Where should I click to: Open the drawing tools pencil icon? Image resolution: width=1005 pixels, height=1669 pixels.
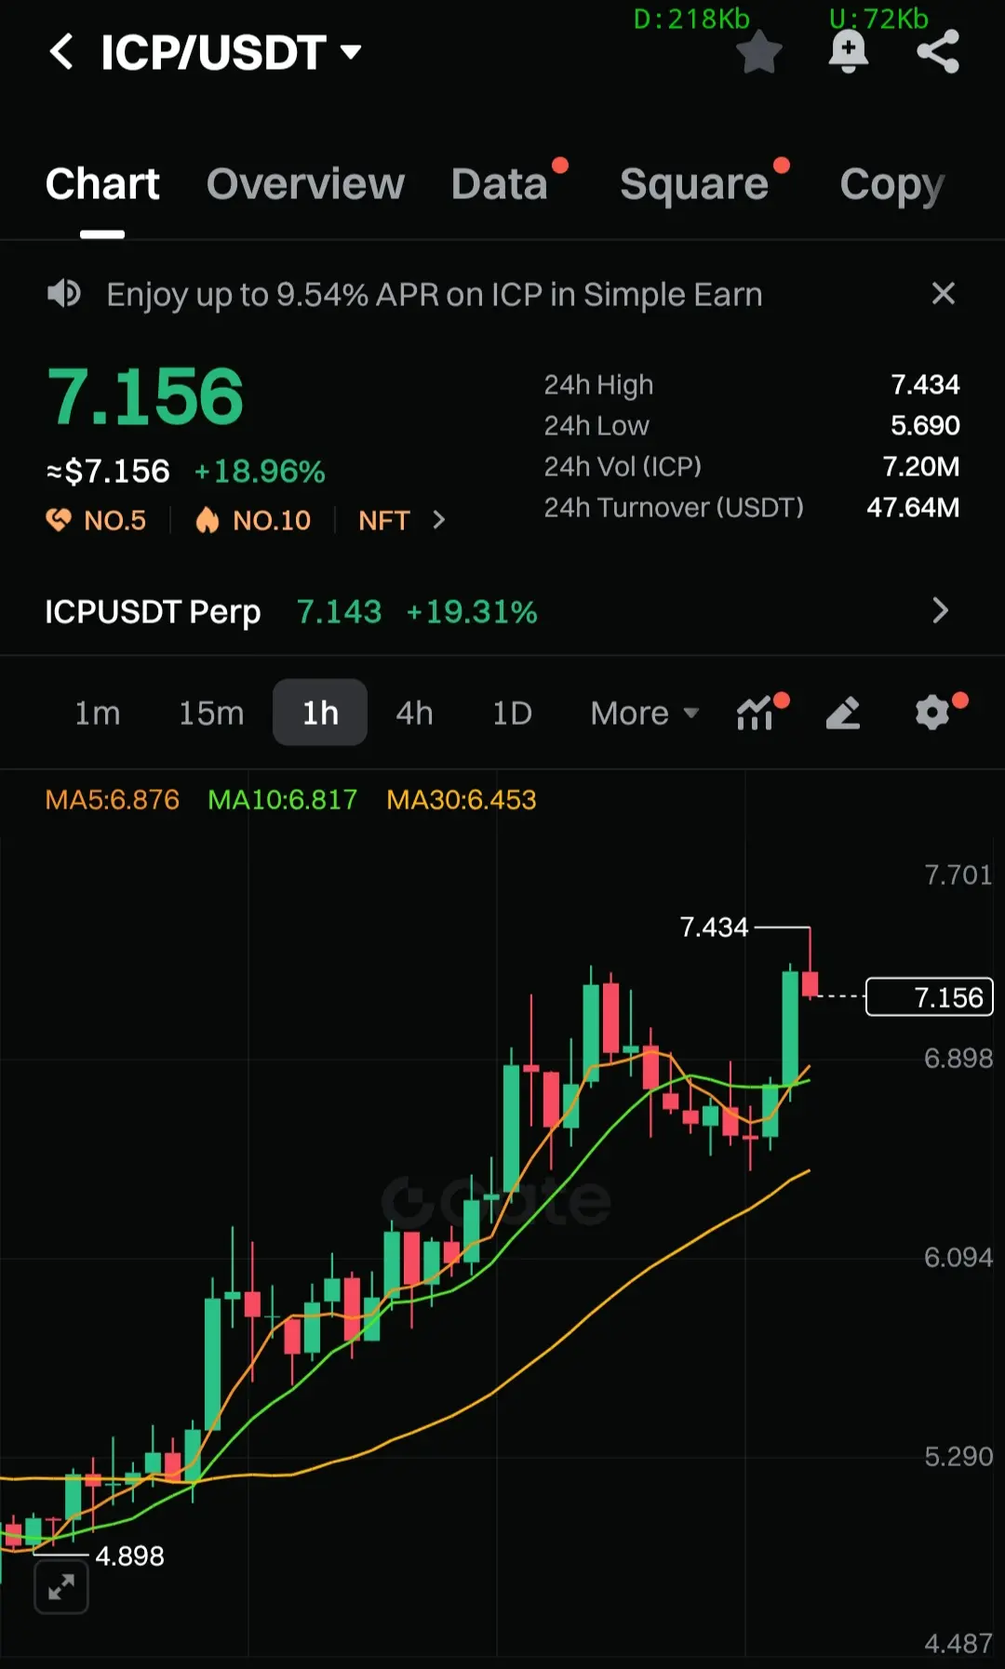[843, 714]
